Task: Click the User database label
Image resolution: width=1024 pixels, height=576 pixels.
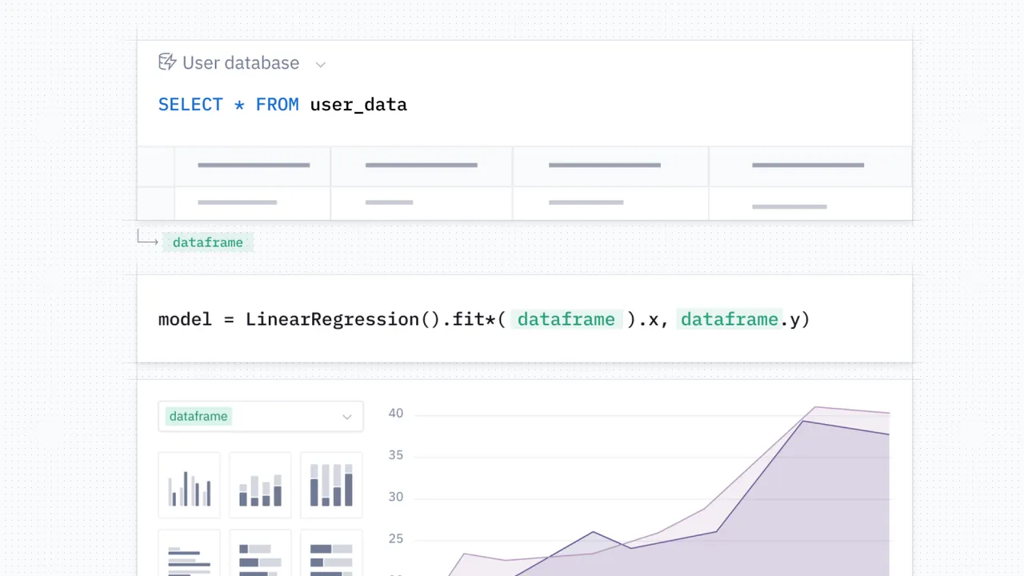Action: pyautogui.click(x=241, y=62)
